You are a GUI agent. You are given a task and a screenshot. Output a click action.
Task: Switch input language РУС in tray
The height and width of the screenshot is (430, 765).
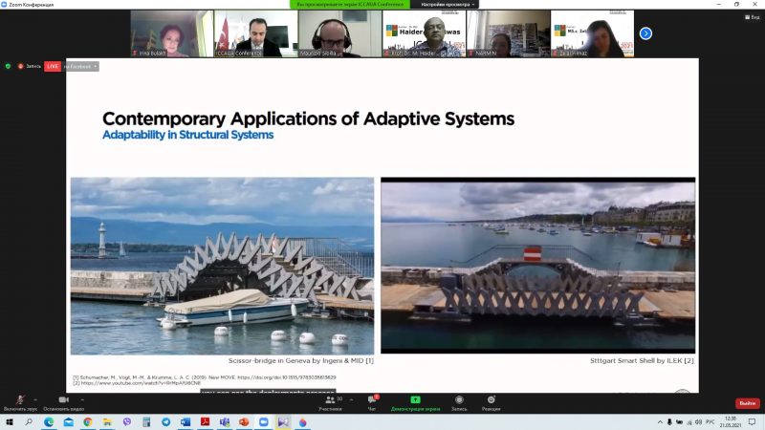(x=710, y=422)
